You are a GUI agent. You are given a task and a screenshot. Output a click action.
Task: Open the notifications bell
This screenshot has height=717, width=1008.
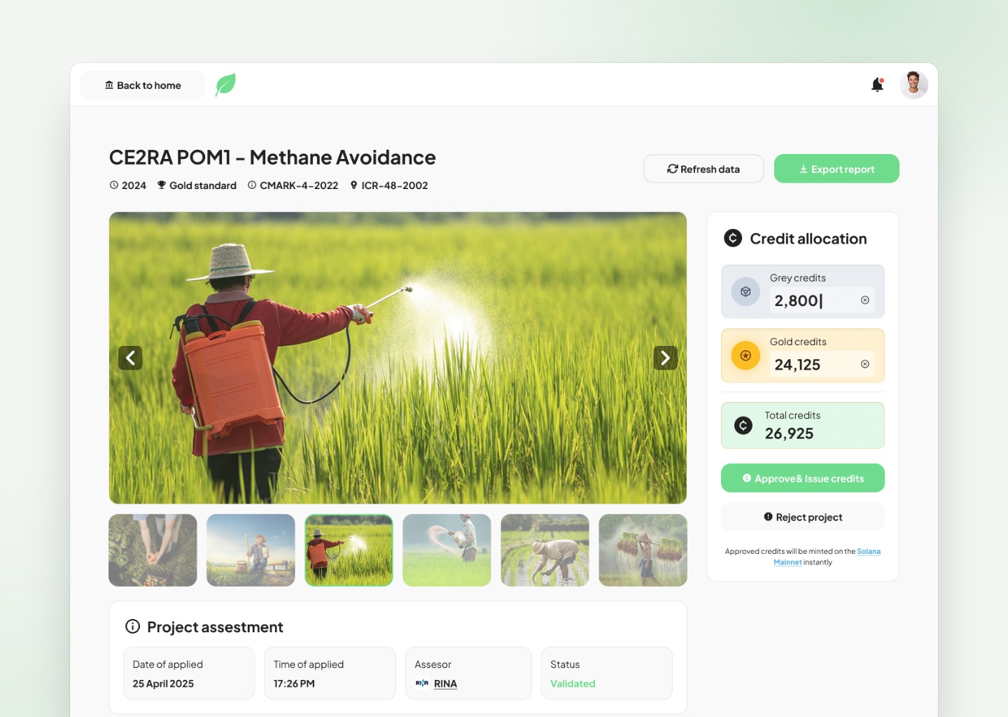878,85
